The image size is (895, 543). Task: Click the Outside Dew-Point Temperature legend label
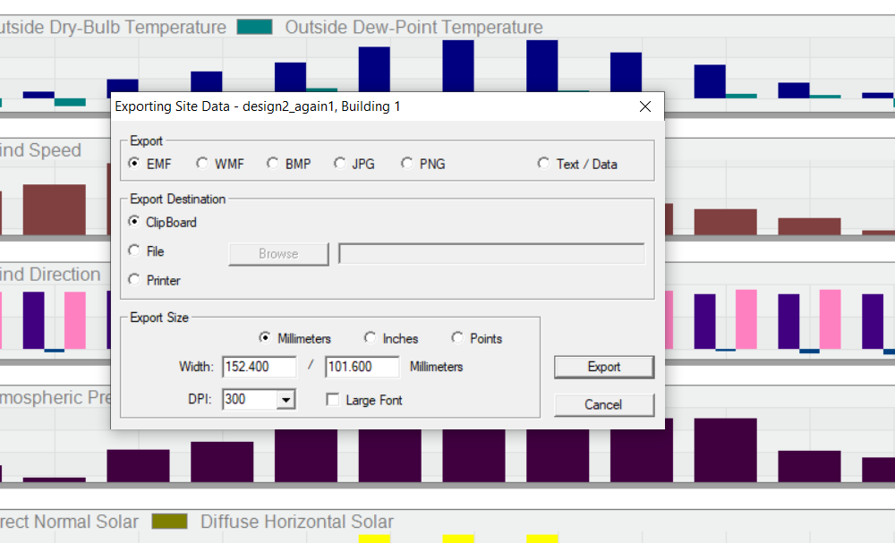pyautogui.click(x=413, y=27)
